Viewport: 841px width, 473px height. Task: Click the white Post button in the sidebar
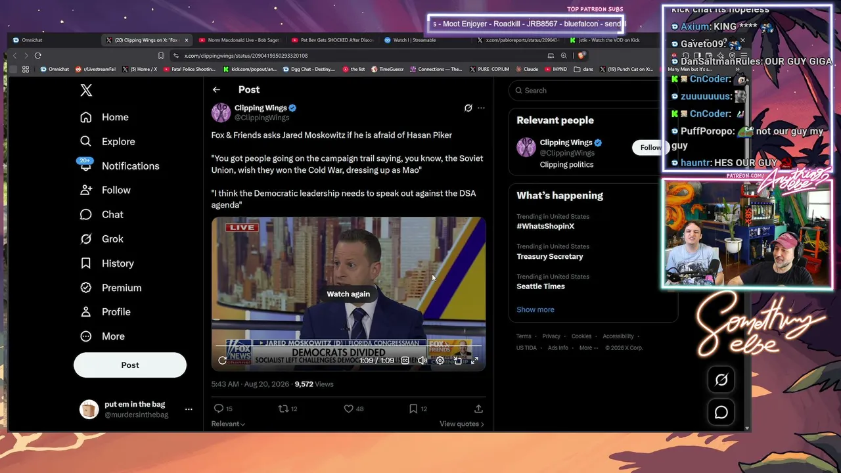click(130, 365)
